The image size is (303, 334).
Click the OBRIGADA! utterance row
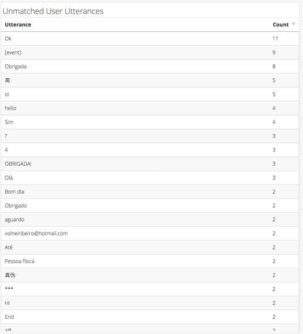tap(150, 164)
